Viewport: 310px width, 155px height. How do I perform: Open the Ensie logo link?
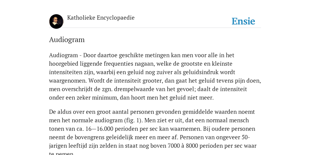(243, 21)
